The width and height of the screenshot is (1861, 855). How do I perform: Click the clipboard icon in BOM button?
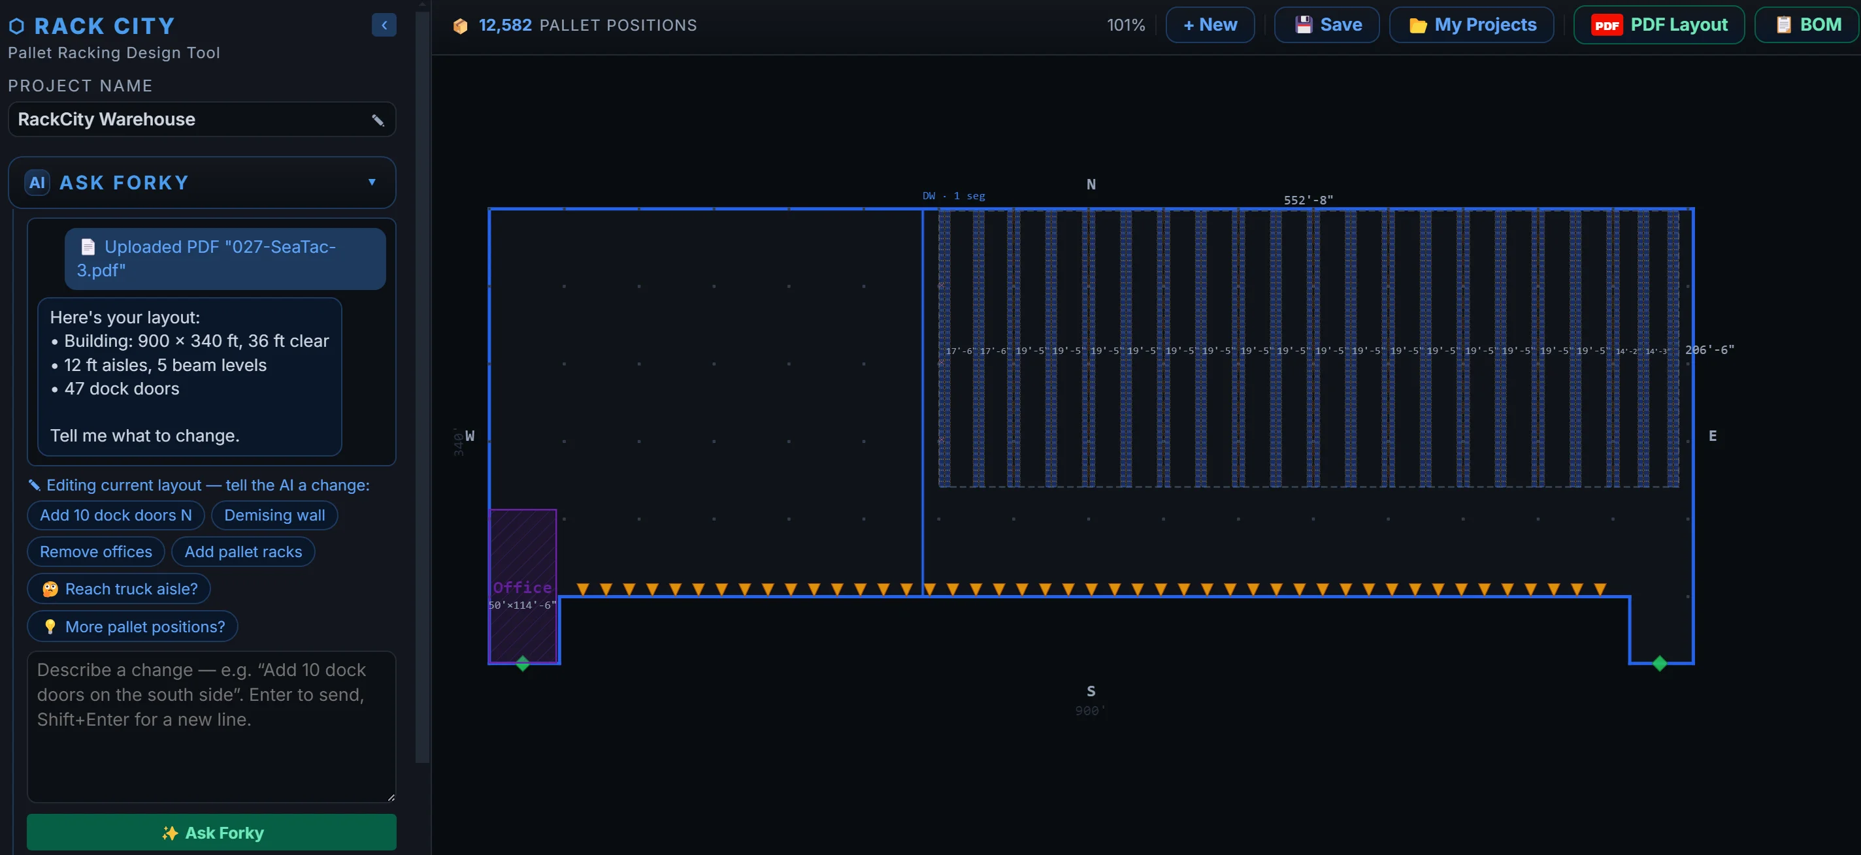[1784, 25]
